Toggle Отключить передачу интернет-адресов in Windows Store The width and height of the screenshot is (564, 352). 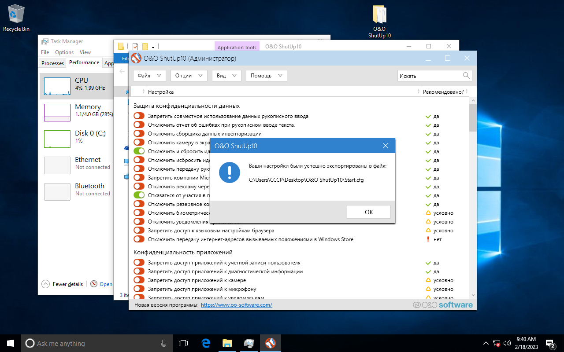tap(139, 239)
